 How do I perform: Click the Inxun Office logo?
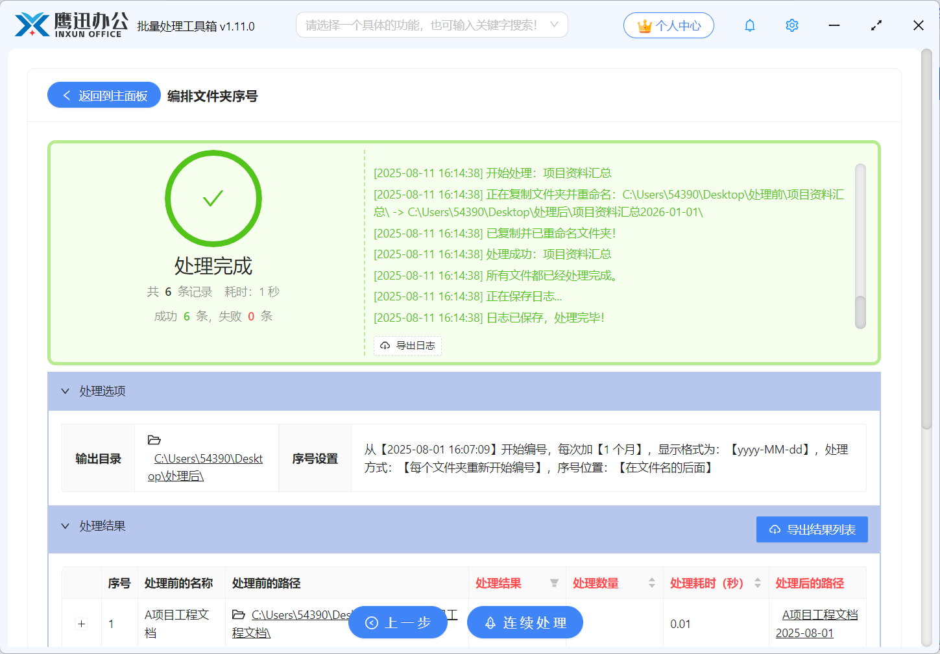point(71,25)
